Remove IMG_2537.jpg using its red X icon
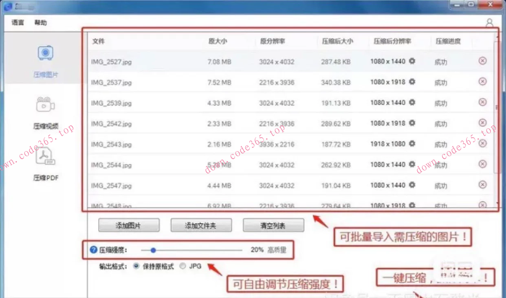This screenshot has height=298, width=506. 482,82
